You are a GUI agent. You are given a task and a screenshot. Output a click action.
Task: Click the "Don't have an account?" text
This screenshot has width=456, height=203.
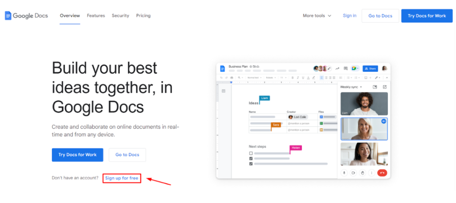[75, 178]
